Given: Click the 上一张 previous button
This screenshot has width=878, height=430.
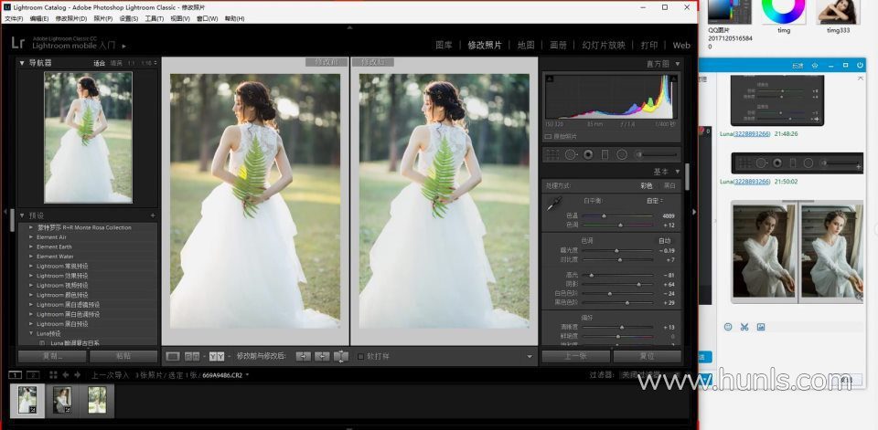Looking at the screenshot, I should point(575,356).
